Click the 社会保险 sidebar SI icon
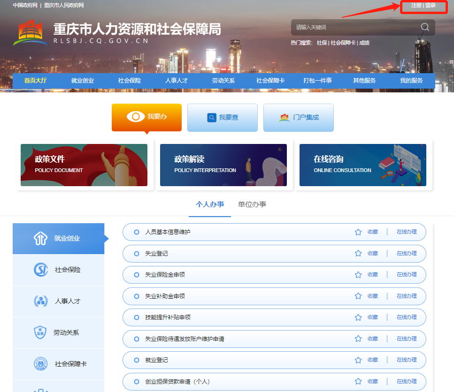Screen dimensions: 454x392 pos(40,270)
